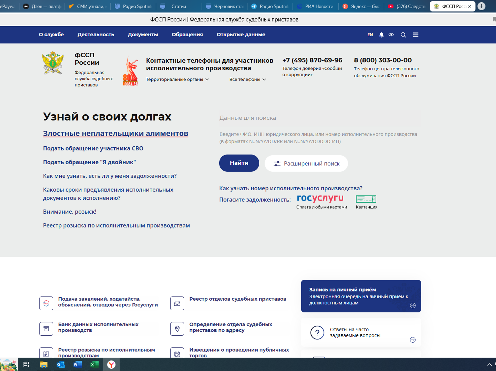Toggle the accessibility eye icon
The height and width of the screenshot is (371, 496).
point(391,35)
